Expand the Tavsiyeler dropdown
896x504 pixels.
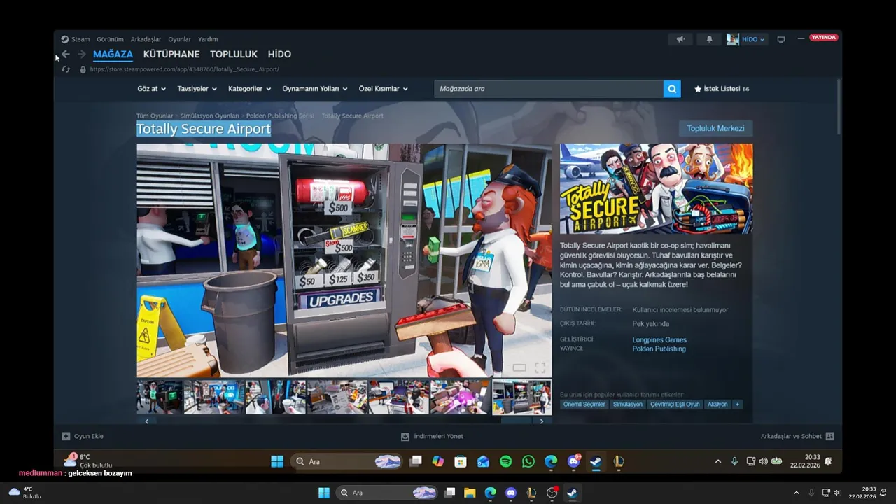point(197,89)
